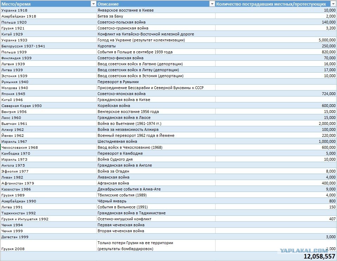Select cell Чечня 1999
Viewport: 337px width, 261px height.
[48, 231]
